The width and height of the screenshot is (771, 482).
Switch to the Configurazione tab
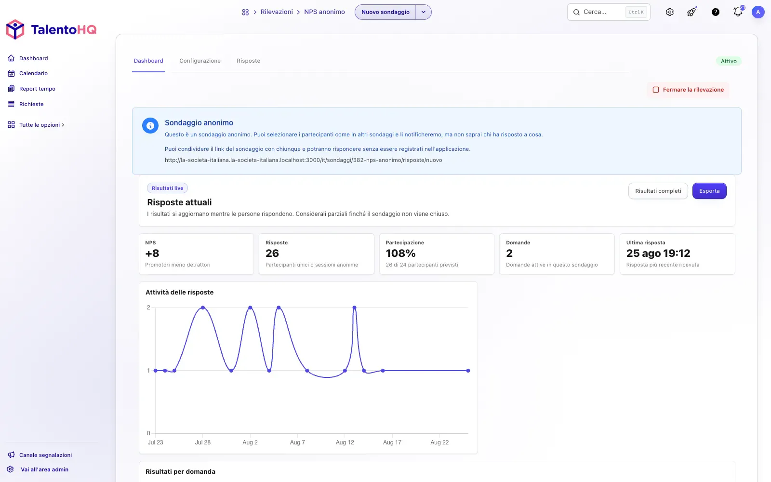[200, 61]
